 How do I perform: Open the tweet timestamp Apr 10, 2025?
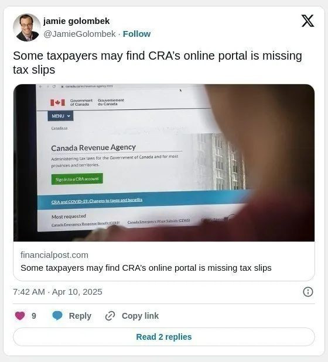coord(57,292)
